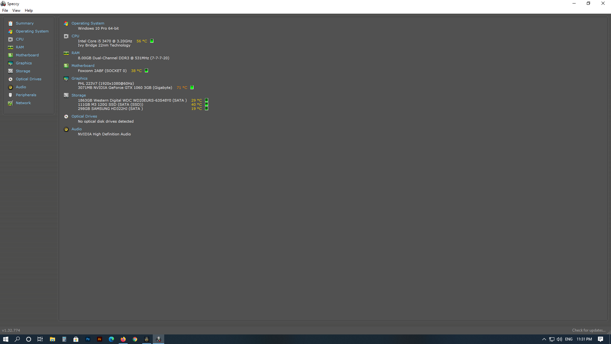Click the Audio speaker icon in sidebar

point(11,87)
